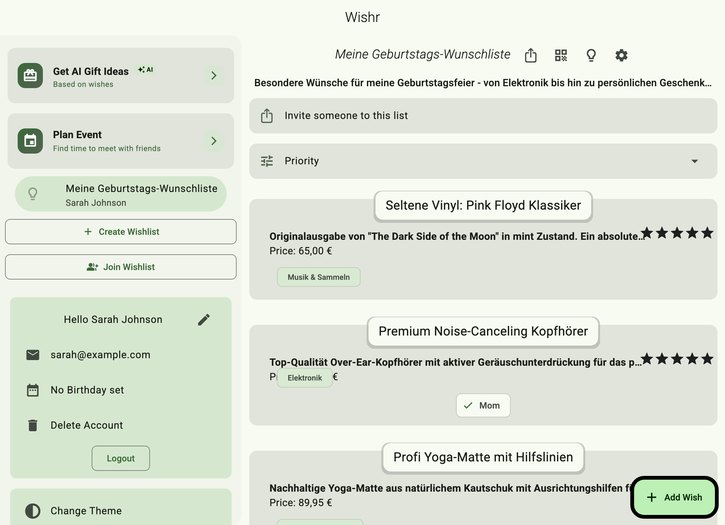Click the share icon beside wishlist title
This screenshot has height=525, width=725.
point(531,55)
